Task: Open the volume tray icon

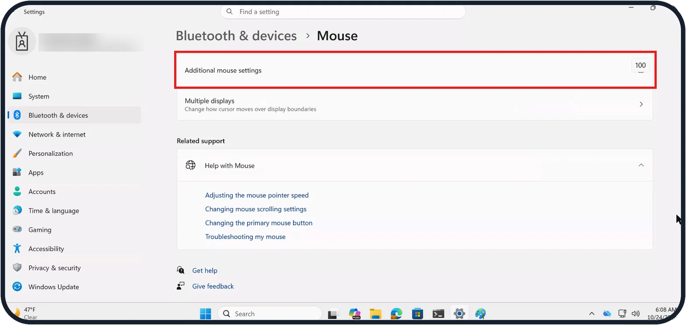Action: [x=636, y=314]
